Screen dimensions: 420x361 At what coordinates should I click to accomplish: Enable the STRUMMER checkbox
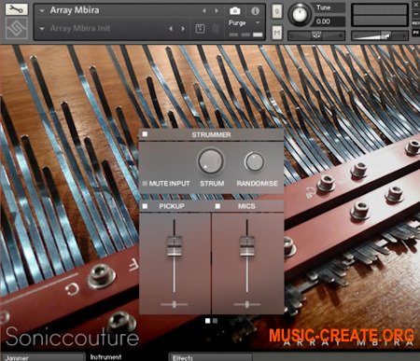tap(145, 134)
